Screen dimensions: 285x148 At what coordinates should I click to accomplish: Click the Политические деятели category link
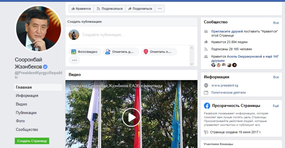point(228,92)
